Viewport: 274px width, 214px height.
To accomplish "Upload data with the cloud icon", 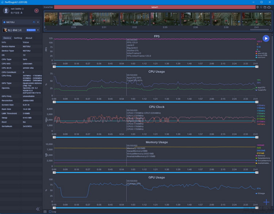I will point(269,7).
